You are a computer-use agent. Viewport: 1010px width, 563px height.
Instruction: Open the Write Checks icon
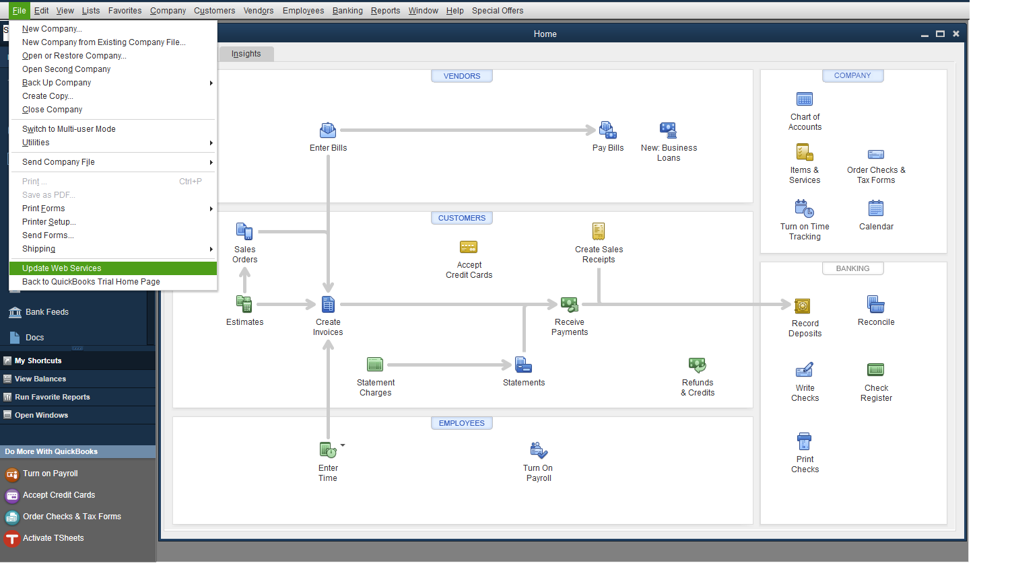pyautogui.click(x=805, y=370)
